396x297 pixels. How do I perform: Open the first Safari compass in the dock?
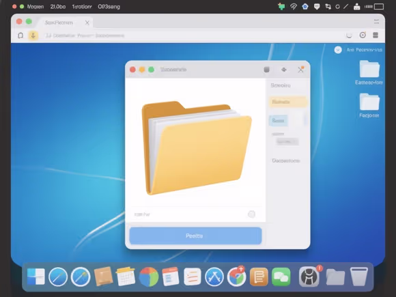click(x=58, y=277)
